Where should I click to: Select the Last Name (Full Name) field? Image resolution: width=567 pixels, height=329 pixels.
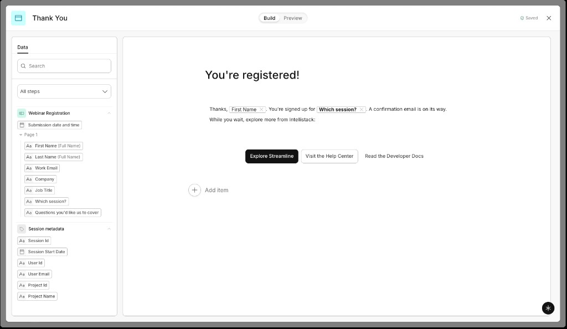pos(54,157)
